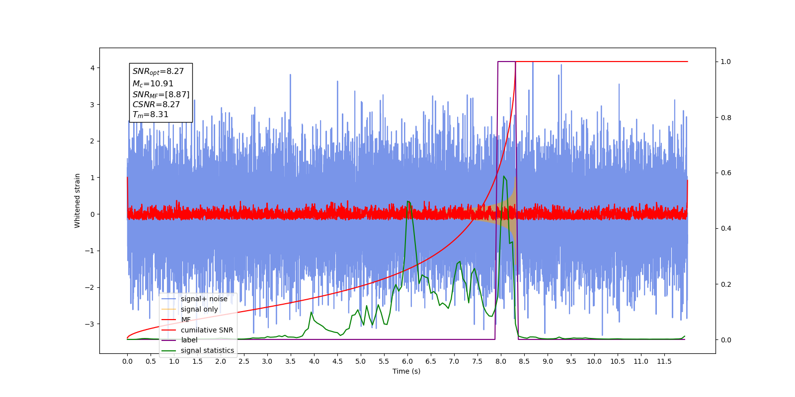
Task: Click the 1.0 tick on right axis
Action: pos(726,62)
